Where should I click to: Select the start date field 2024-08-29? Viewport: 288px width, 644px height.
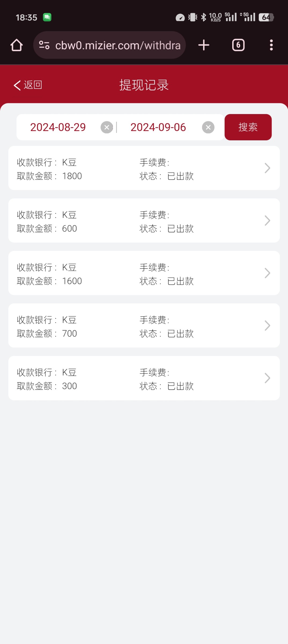pos(58,127)
